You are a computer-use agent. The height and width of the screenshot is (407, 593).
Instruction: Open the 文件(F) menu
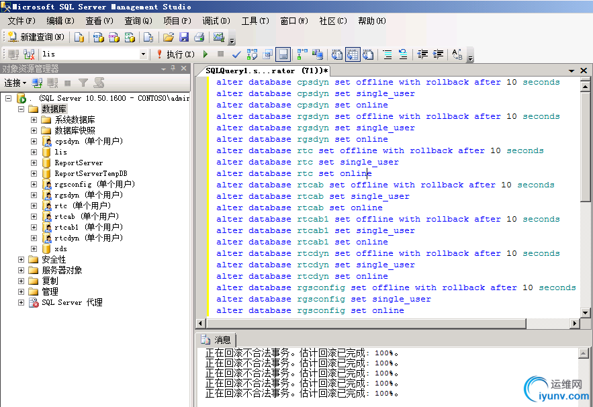(x=21, y=21)
